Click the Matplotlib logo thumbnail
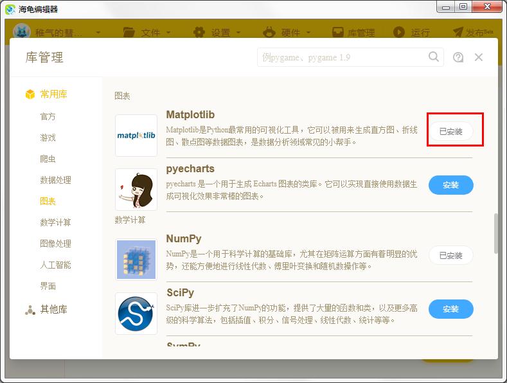This screenshot has width=507, height=383. coord(136,136)
